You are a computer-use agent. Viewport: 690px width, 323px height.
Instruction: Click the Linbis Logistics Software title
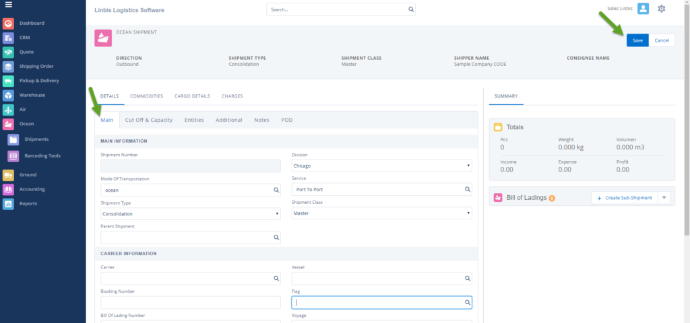[129, 9]
